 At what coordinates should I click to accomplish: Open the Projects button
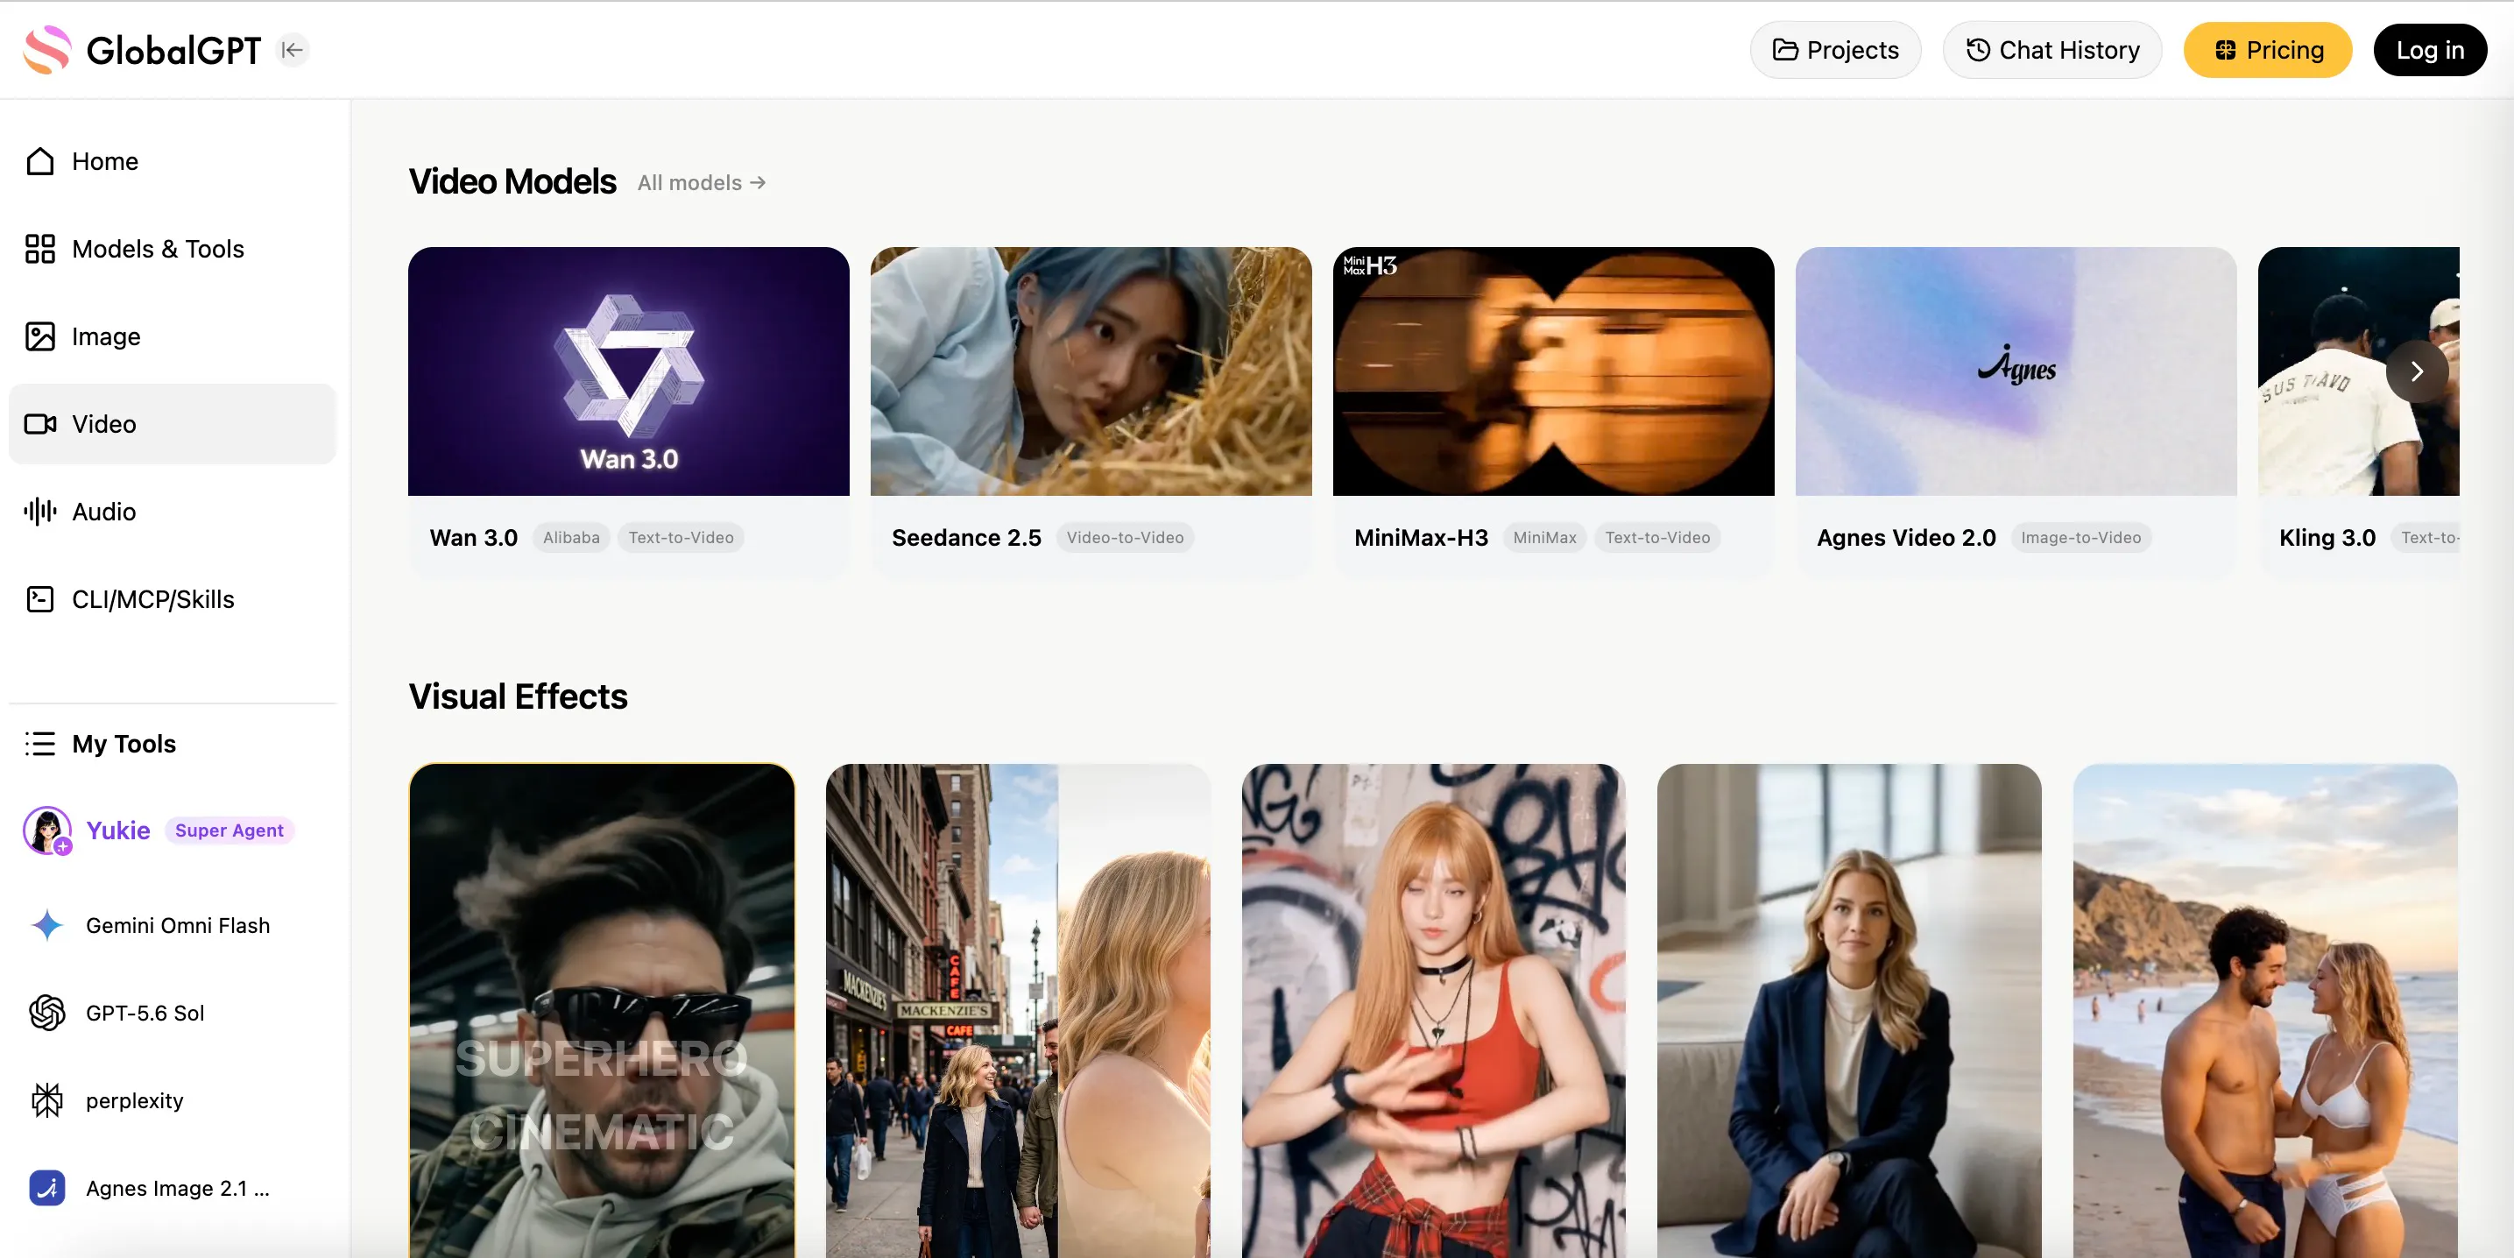click(1835, 50)
